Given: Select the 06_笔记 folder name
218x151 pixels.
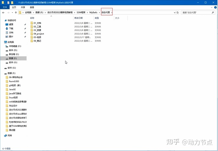Looking at the screenshot, I should pyautogui.click(x=37, y=41).
